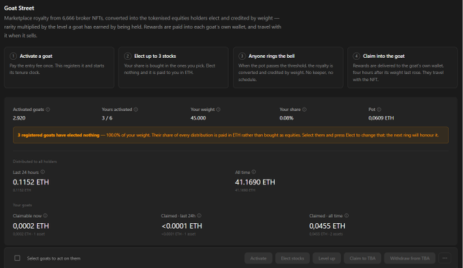
Task: Select Claim to TBA button
Action: (362, 258)
